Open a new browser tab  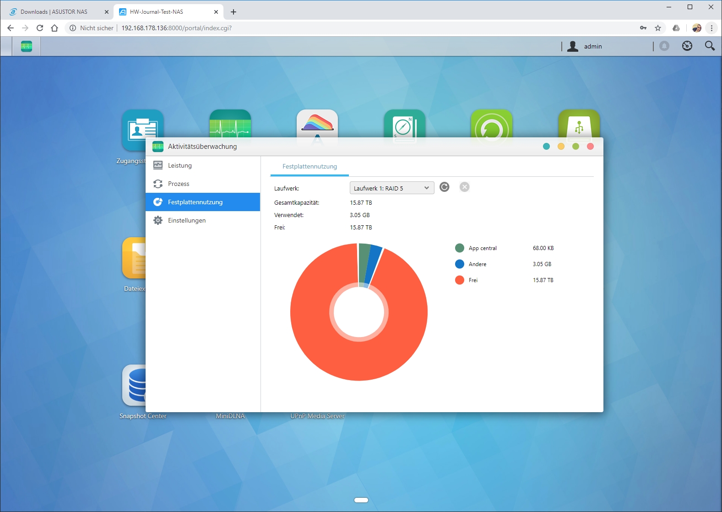pyautogui.click(x=233, y=12)
